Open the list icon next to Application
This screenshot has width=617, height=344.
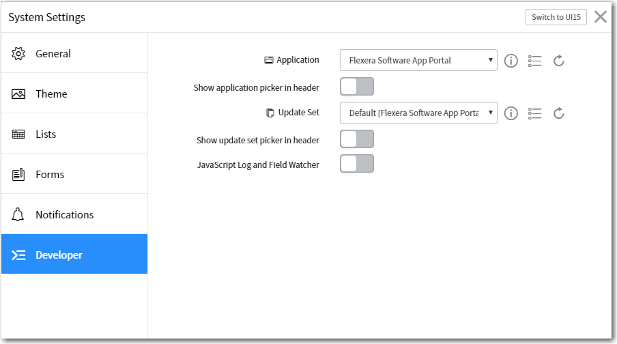pyautogui.click(x=535, y=61)
